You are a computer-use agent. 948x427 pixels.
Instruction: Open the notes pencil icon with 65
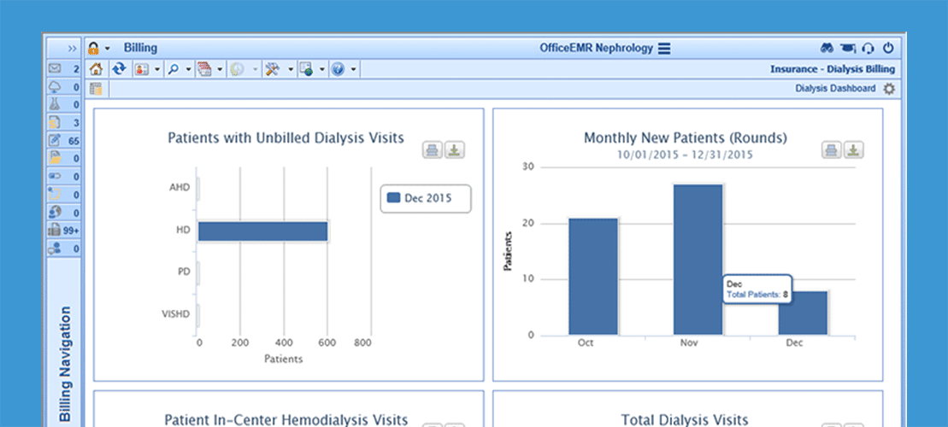[55, 140]
